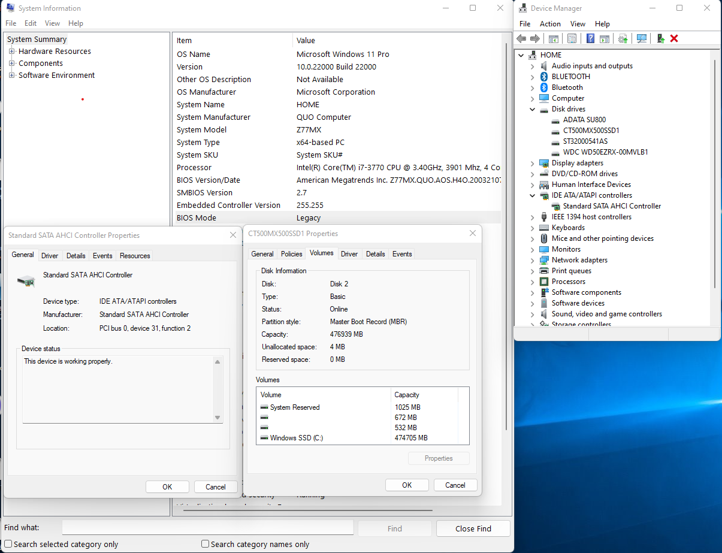The width and height of the screenshot is (722, 553).
Task: Open Edit menu in System Information
Action: 31,23
